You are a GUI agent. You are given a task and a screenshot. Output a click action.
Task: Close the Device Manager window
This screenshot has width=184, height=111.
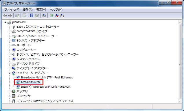177,3
